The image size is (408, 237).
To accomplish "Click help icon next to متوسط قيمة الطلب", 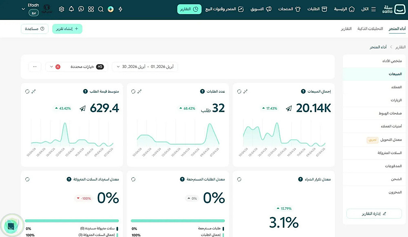I will 85,91.
